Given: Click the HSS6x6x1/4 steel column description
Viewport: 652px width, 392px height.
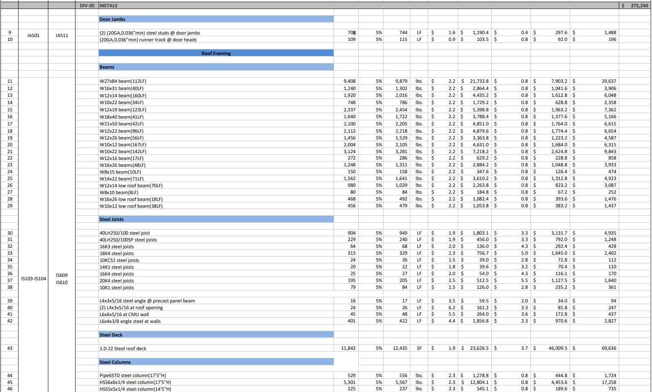Looking at the screenshot, I should coord(135,382).
